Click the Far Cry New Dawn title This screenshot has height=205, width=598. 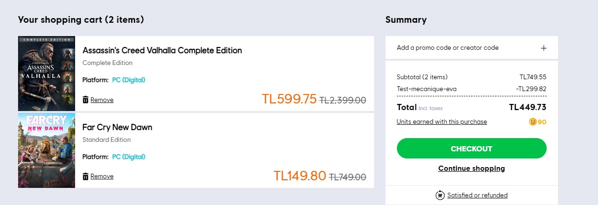click(x=117, y=127)
